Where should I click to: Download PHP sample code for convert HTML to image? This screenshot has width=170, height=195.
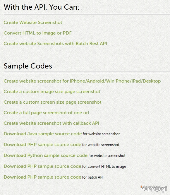click(42, 166)
